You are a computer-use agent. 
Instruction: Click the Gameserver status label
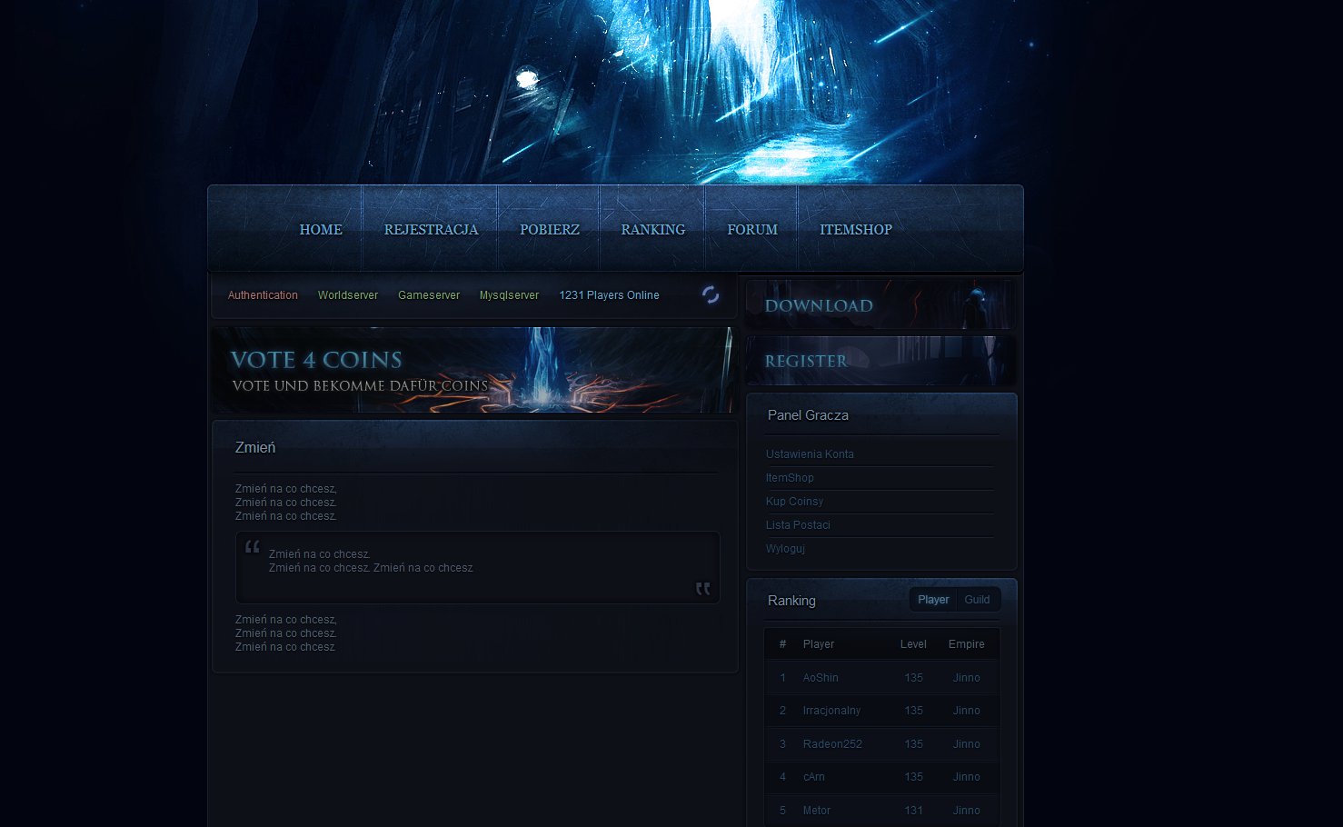(x=429, y=295)
